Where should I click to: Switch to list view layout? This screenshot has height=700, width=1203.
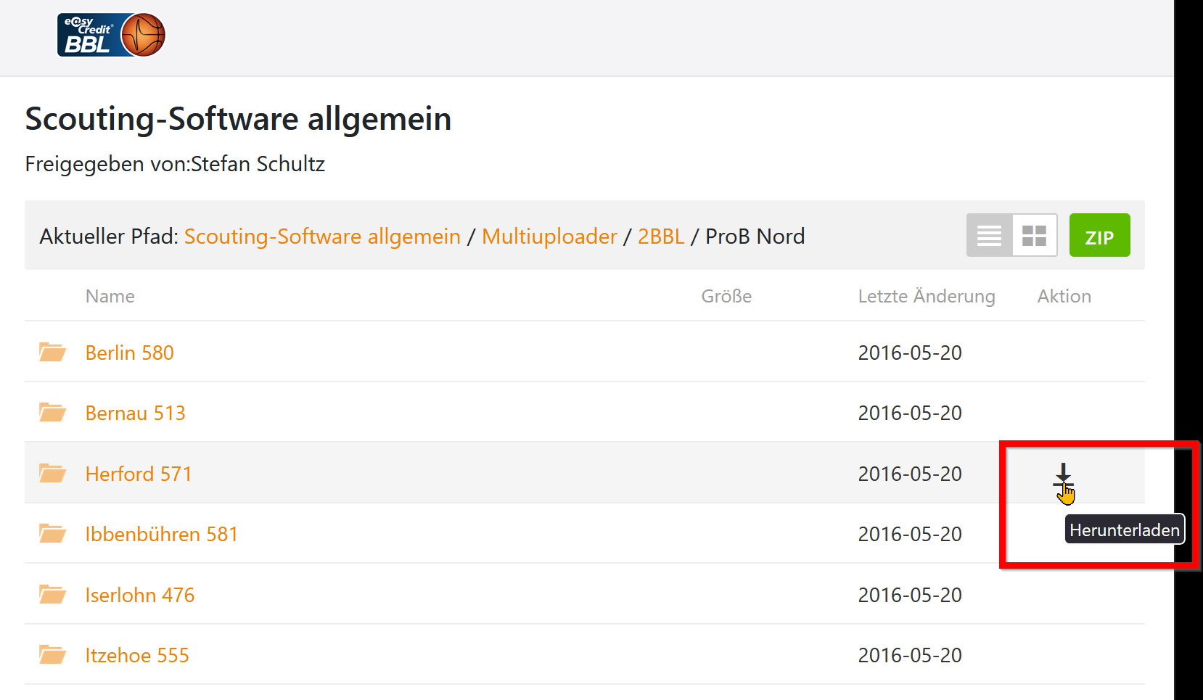click(x=989, y=236)
